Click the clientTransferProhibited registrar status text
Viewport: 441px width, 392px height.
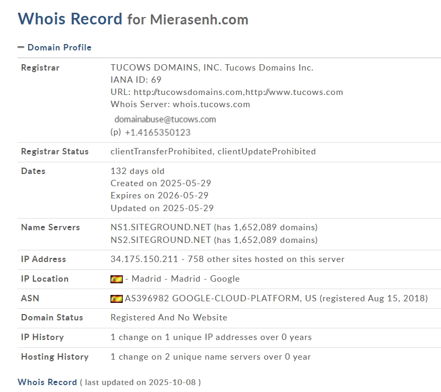point(161,151)
